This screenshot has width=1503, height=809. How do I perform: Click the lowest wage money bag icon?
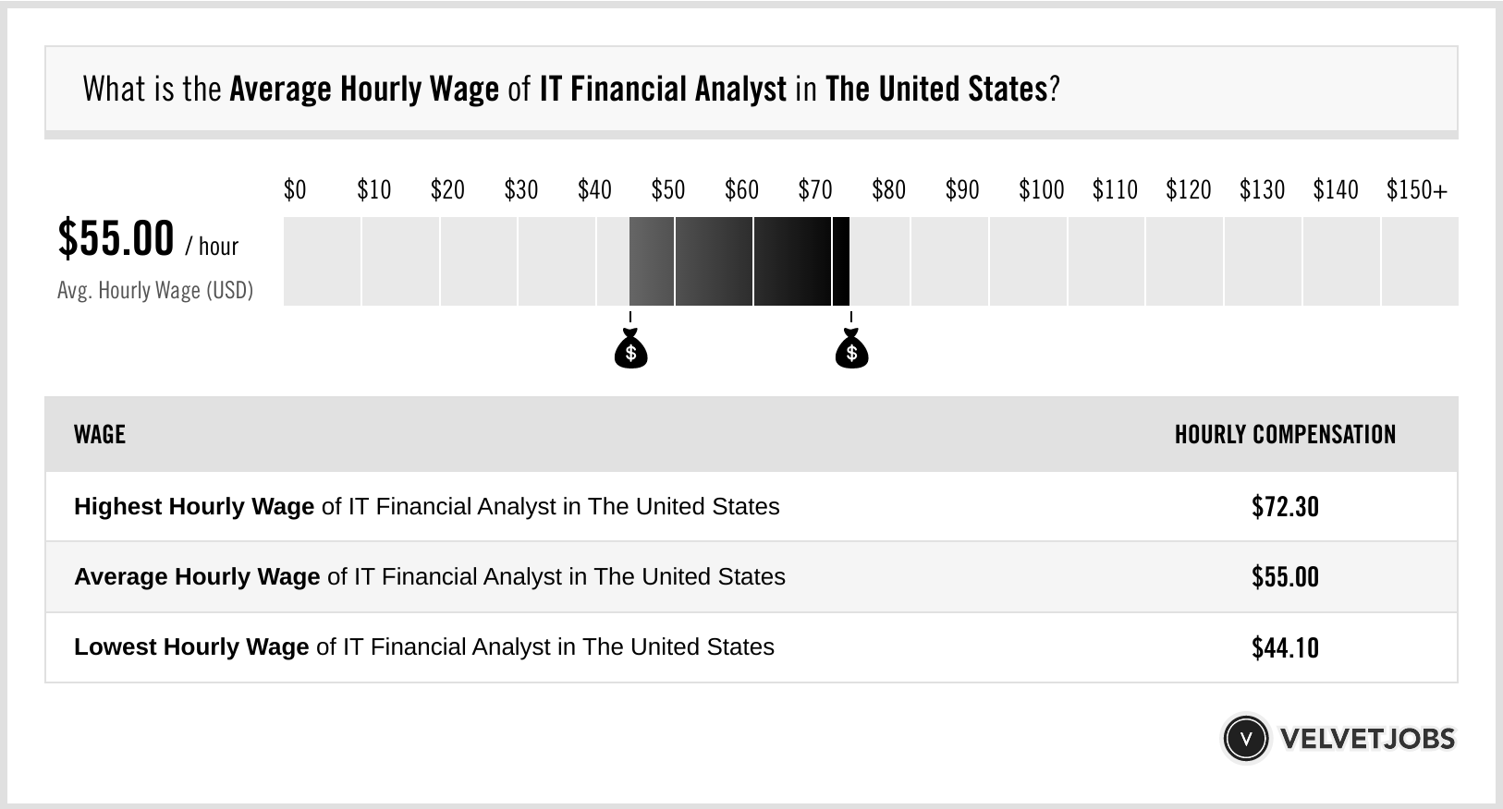point(630,350)
